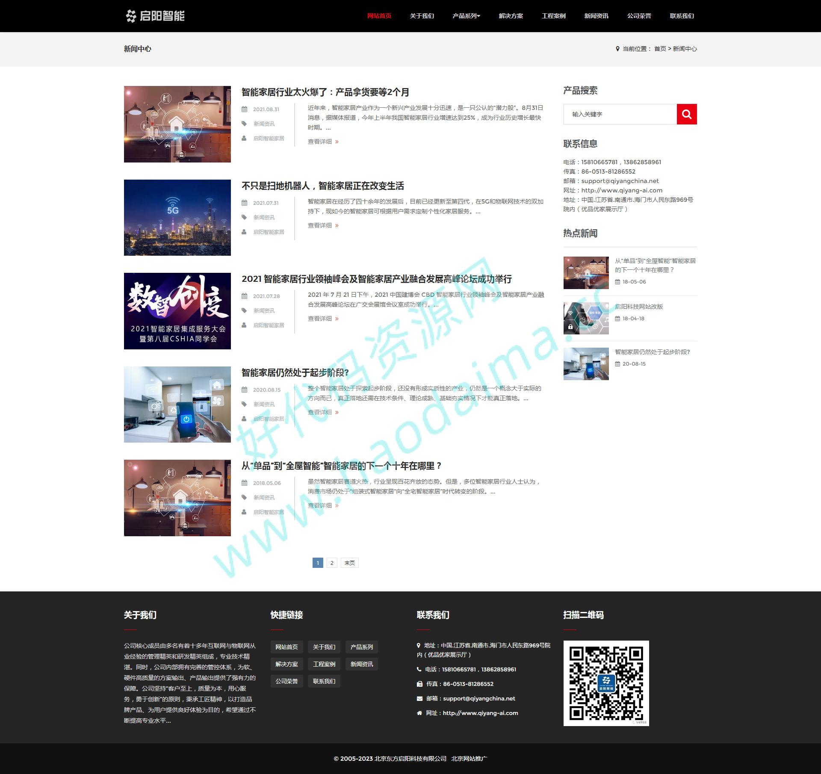
Task: Click the 启阳智能 logo in header
Action: [155, 16]
